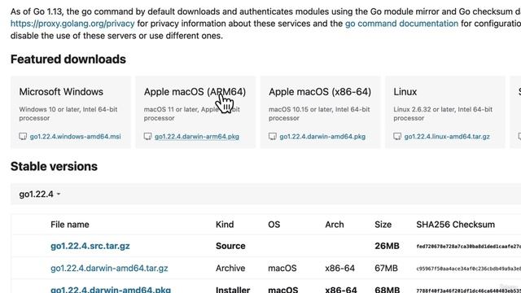The height and width of the screenshot is (293, 521).
Task: Download go1.22.4.src.tar.gz source file
Action: click(x=90, y=246)
